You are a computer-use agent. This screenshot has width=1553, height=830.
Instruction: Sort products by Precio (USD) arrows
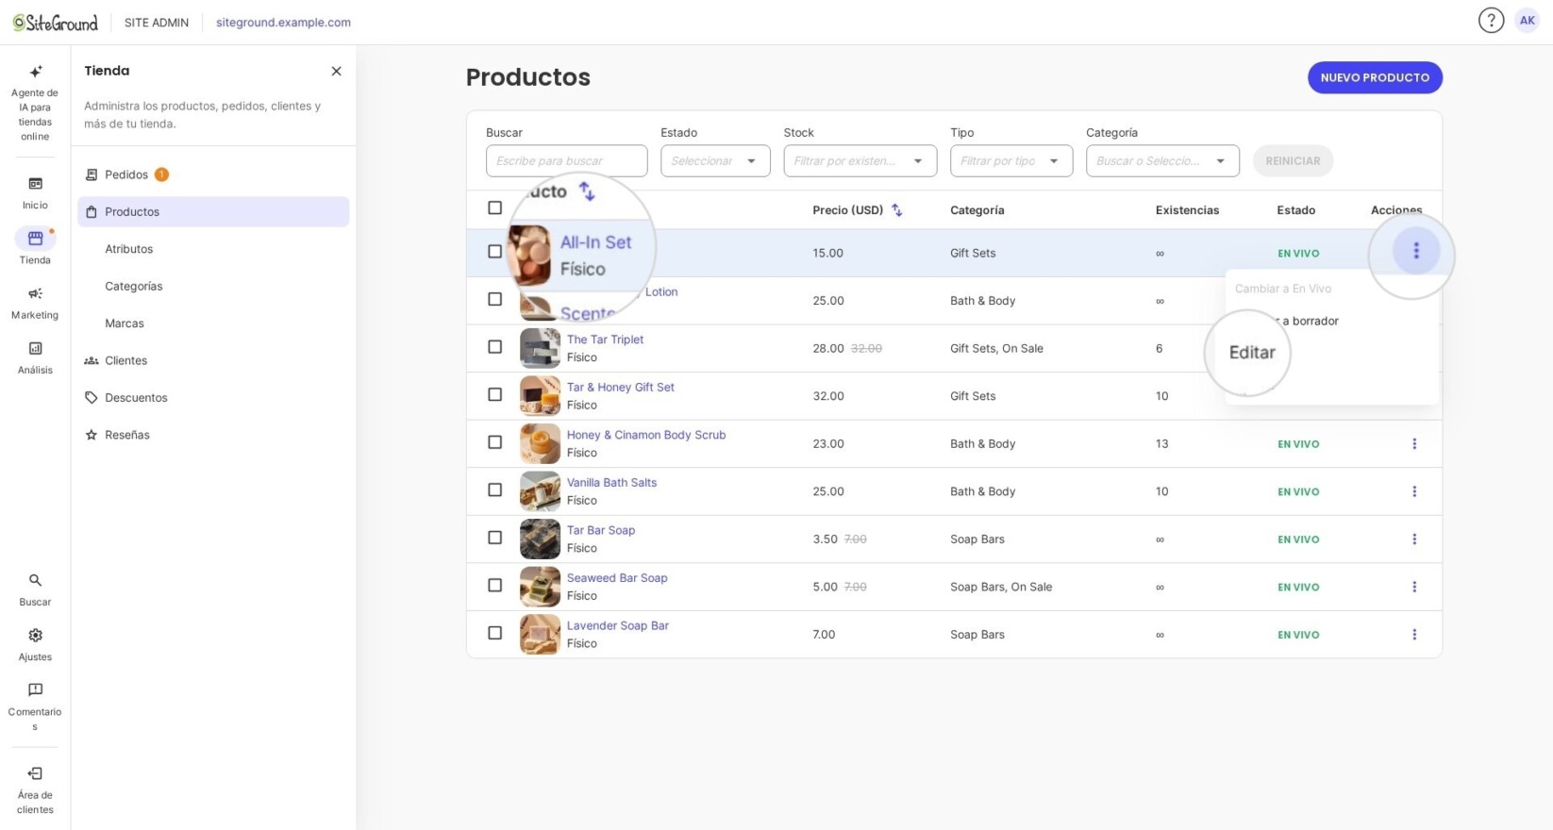tap(897, 210)
